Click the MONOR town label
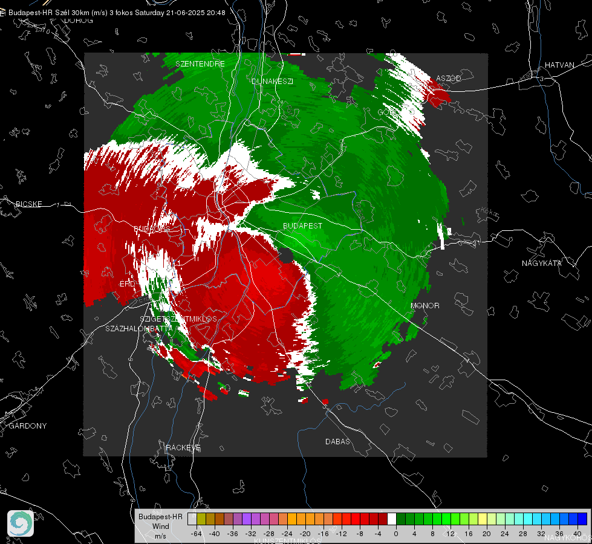 (424, 305)
